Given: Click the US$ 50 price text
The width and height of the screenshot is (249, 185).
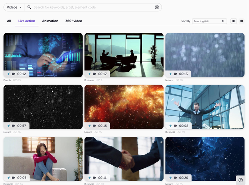Looking at the screenshot, I should pos(179,80).
